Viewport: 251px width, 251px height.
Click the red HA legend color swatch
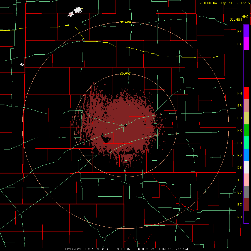(x=246, y=93)
